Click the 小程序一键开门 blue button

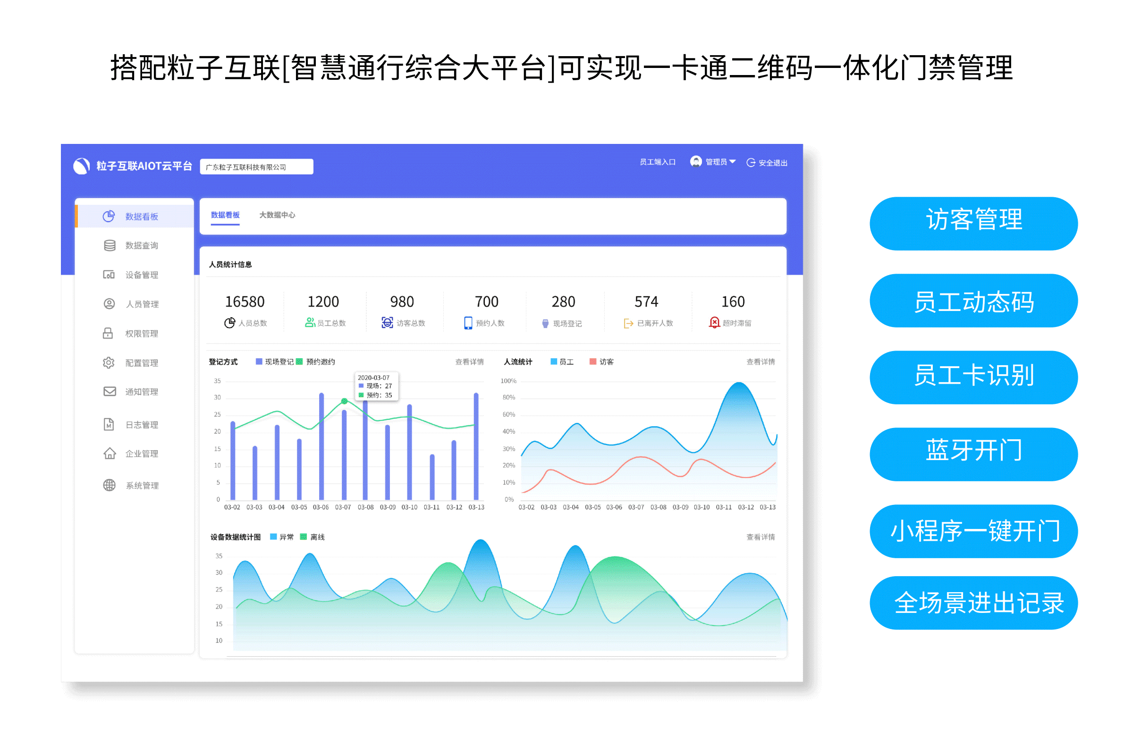point(974,531)
